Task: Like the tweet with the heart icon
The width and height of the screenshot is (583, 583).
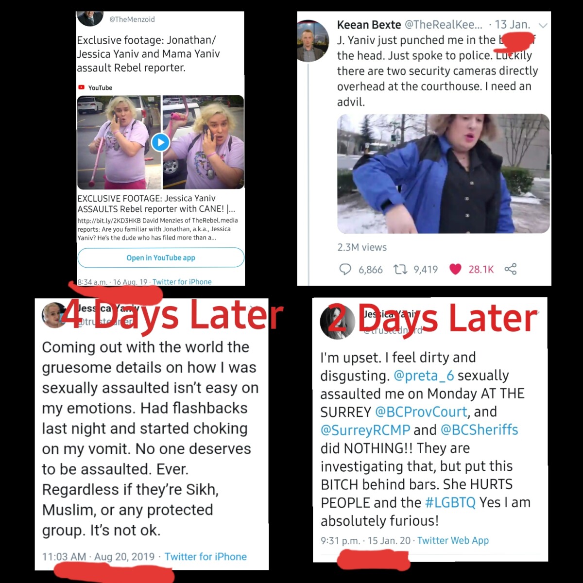Action: coord(455,269)
